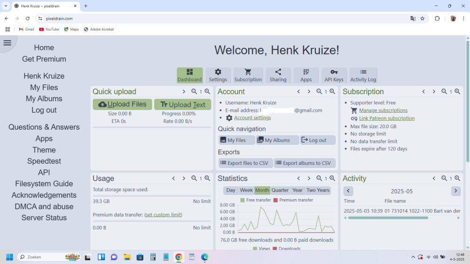470x264 pixels.
Task: Zoom in on Quick upload panel
Action: pos(207,92)
